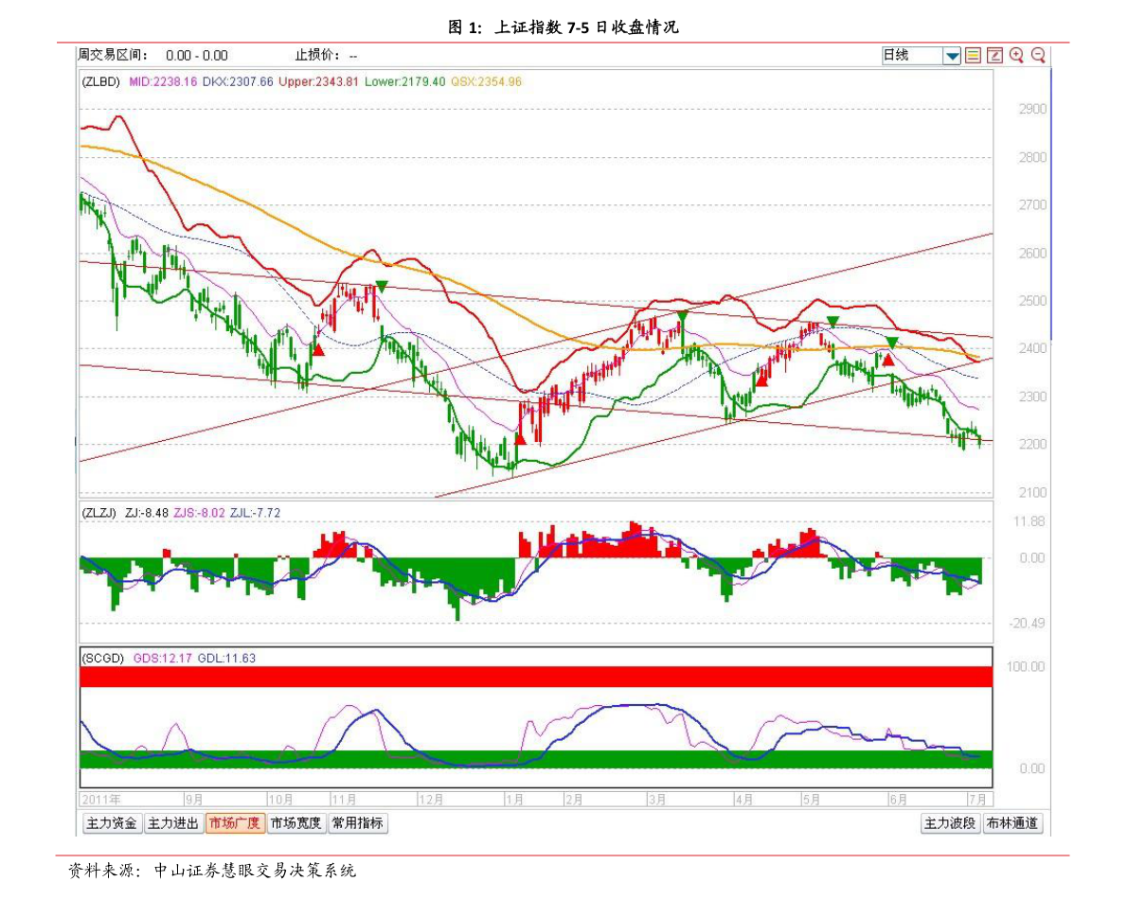Select the red buy triangle before June

click(888, 360)
